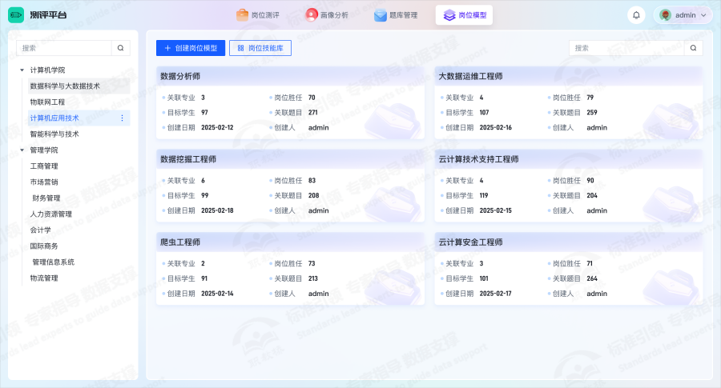The width and height of the screenshot is (721, 388).
Task: Open the three-dot menu beside 计算机应用技术
Action: point(122,118)
